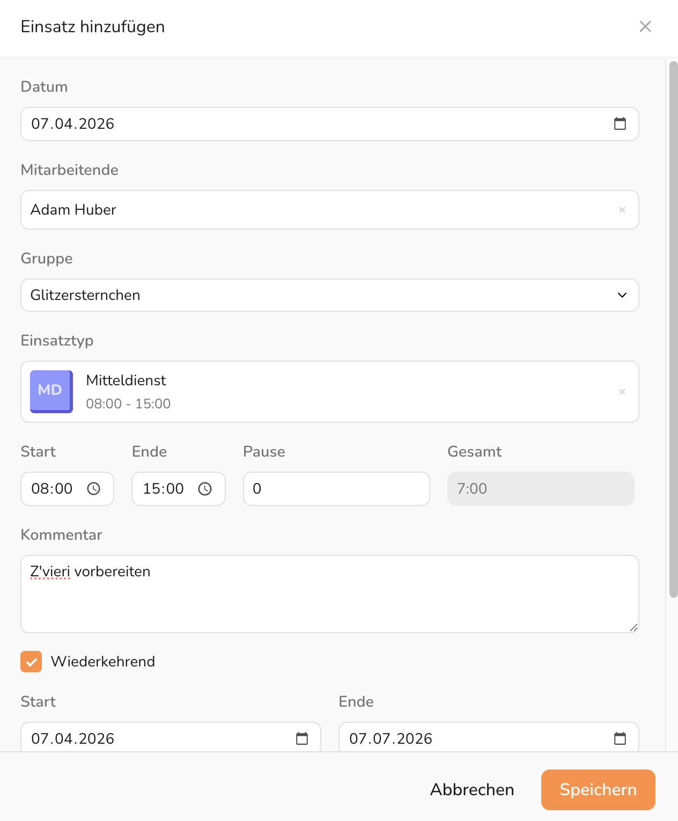Remove the Mitteldienst shift type

pos(622,392)
